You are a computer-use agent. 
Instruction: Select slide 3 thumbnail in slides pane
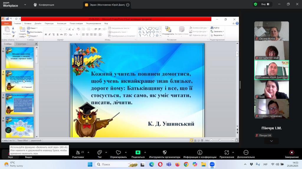pyautogui.click(x=20, y=104)
